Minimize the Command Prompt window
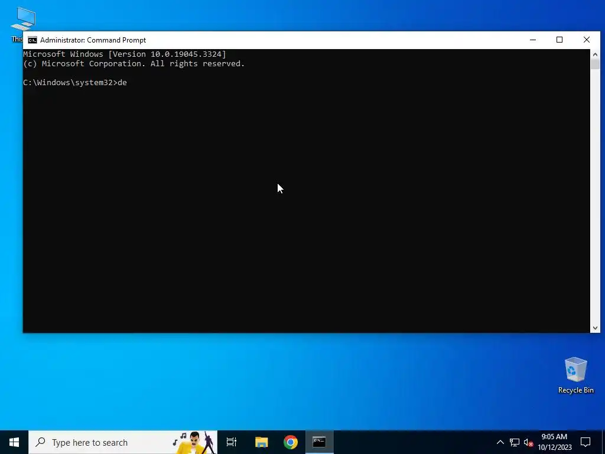 (533, 40)
